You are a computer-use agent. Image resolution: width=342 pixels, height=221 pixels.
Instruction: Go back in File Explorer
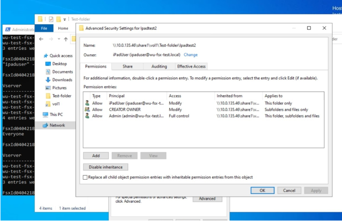pos(41,39)
